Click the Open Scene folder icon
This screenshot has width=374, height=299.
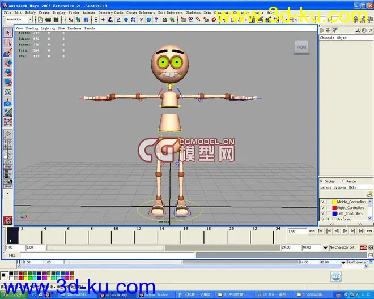(x=48, y=20)
